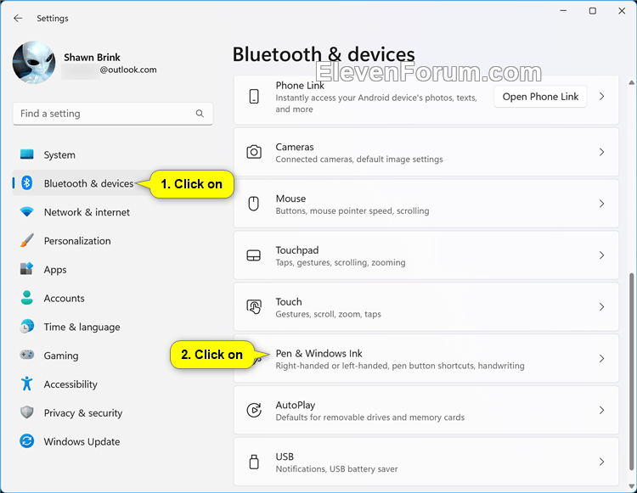This screenshot has height=493, width=637.
Task: Click the Accessibility label in the sidebar
Action: click(x=70, y=384)
